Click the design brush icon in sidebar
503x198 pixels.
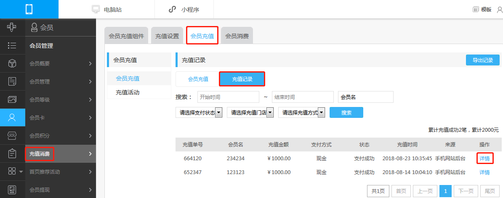pyautogui.click(x=12, y=28)
